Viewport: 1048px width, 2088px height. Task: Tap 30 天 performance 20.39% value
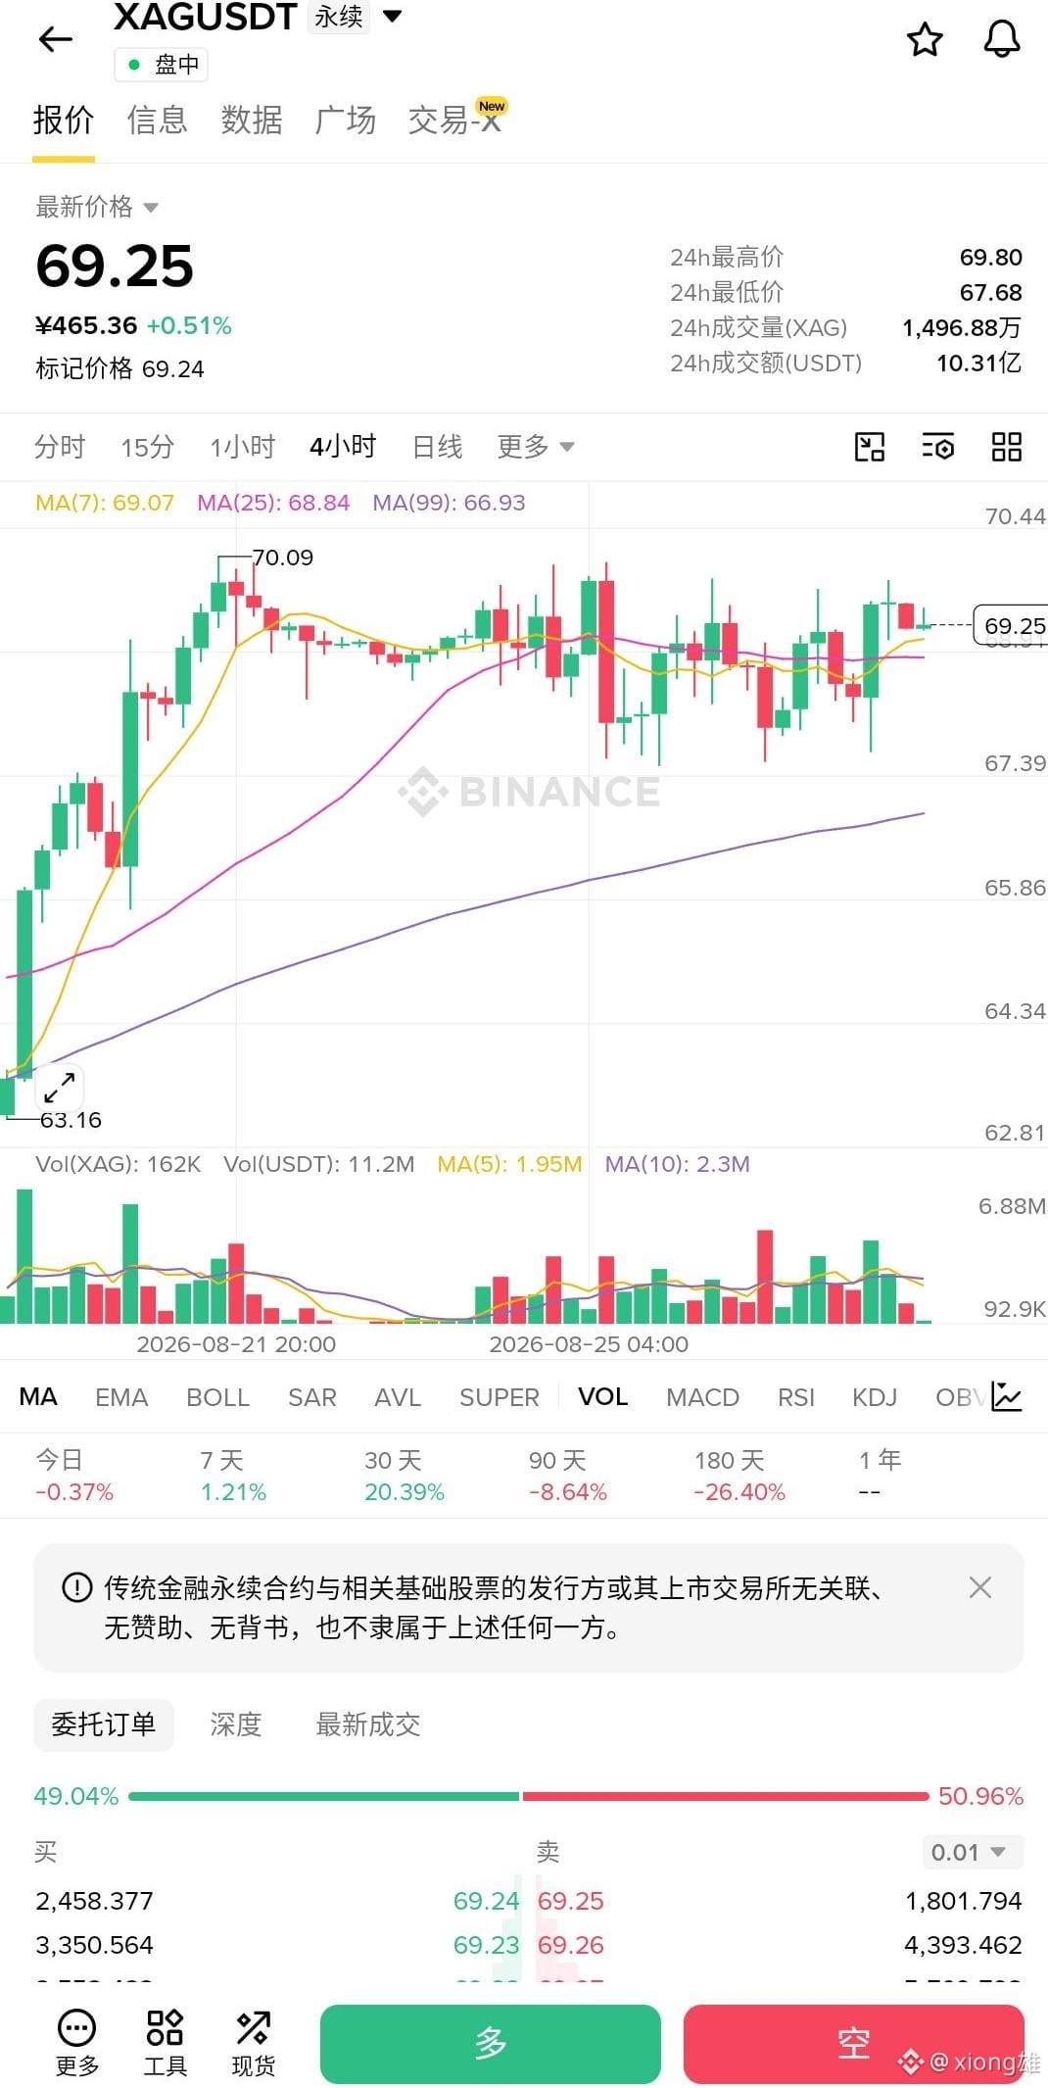pos(405,1492)
